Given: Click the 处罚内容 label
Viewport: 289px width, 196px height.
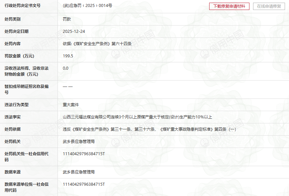Looking at the screenshot, I should tap(13, 44).
